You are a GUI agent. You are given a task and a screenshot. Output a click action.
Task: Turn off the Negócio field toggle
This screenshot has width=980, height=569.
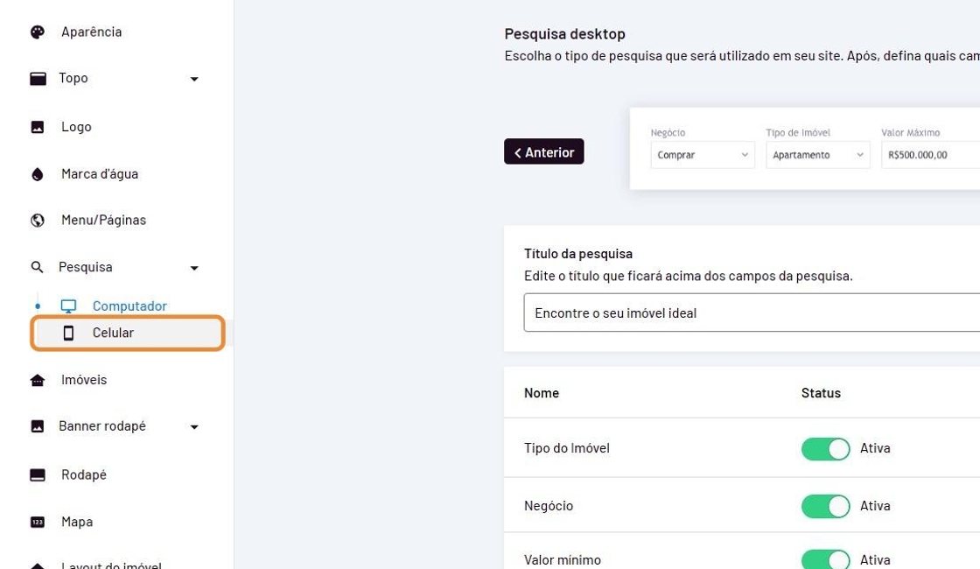click(x=825, y=506)
